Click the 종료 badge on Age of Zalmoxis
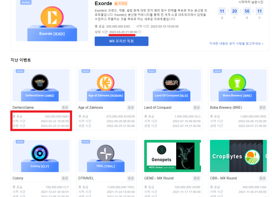Image resolution: width=272 pixels, height=197 pixels. click(131, 108)
